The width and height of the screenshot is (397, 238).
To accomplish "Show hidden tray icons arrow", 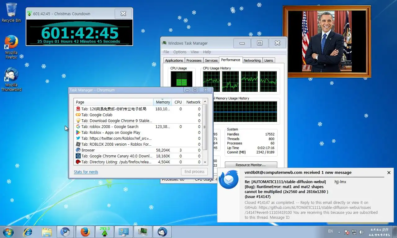I will [x=339, y=232].
